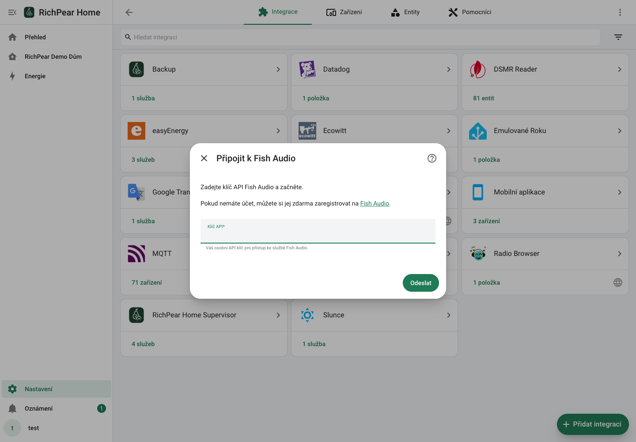Go back using the arrow icon
Viewport: 636px width, 442px height.
point(129,12)
